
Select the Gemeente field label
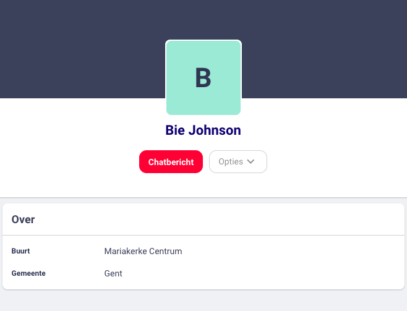tap(28, 273)
